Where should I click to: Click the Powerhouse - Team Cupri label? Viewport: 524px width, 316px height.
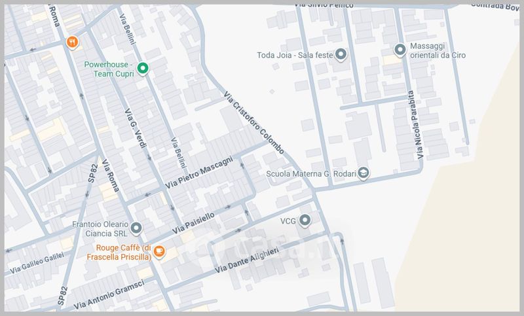109,69
